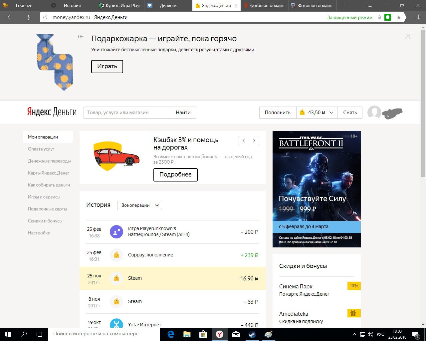Dismiss the Подаркожарка banner
The height and width of the screenshot is (341, 426).
tap(408, 36)
